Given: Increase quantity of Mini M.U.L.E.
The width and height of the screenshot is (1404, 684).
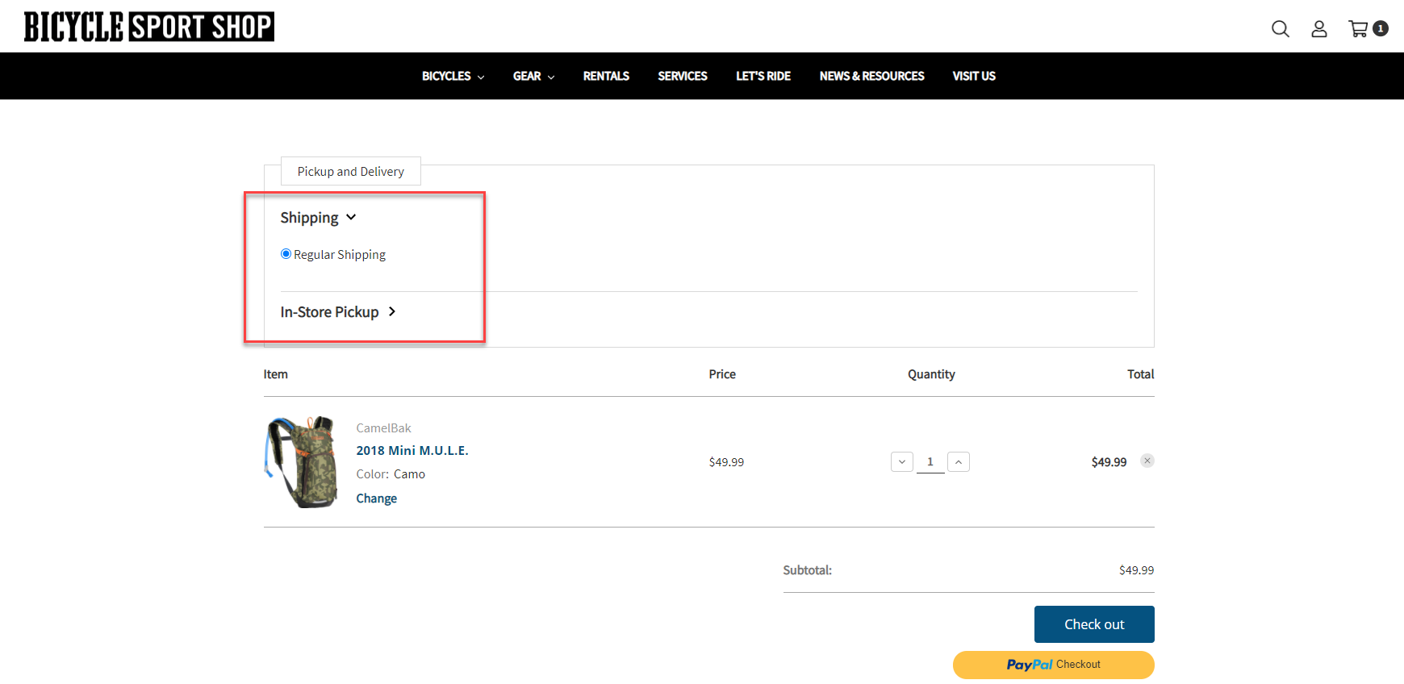Looking at the screenshot, I should (959, 462).
